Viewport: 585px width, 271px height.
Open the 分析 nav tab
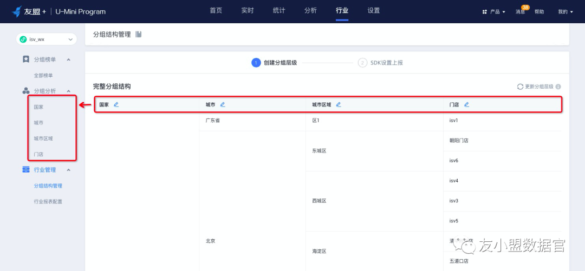click(x=310, y=10)
